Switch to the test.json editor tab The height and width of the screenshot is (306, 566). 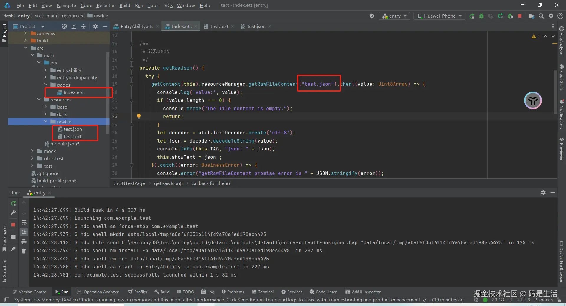point(256,27)
